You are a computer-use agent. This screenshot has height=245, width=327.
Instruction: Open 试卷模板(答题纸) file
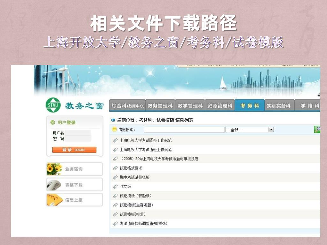coord(135,196)
